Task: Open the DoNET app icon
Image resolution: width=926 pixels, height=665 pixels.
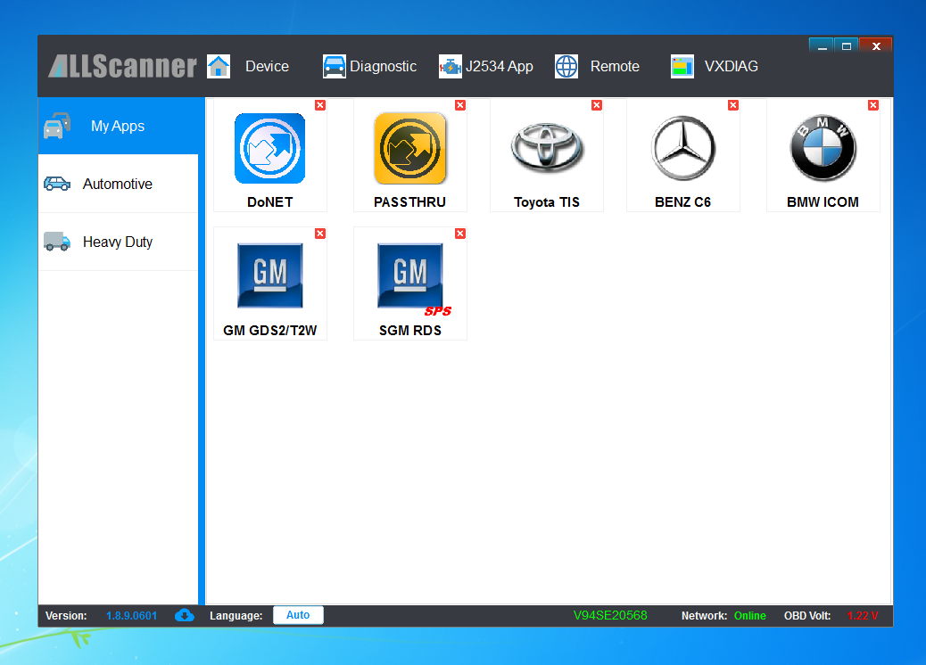Action: coord(270,149)
